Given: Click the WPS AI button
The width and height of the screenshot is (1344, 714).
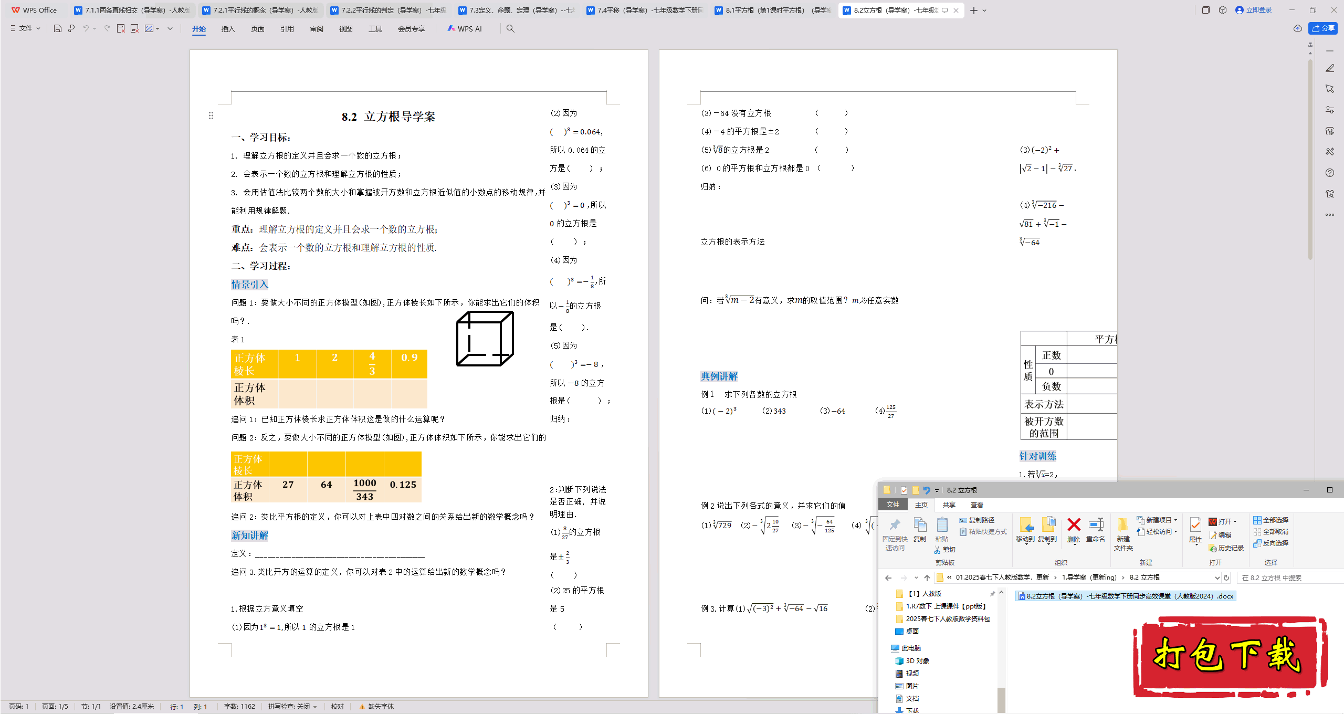Looking at the screenshot, I should coord(465,29).
